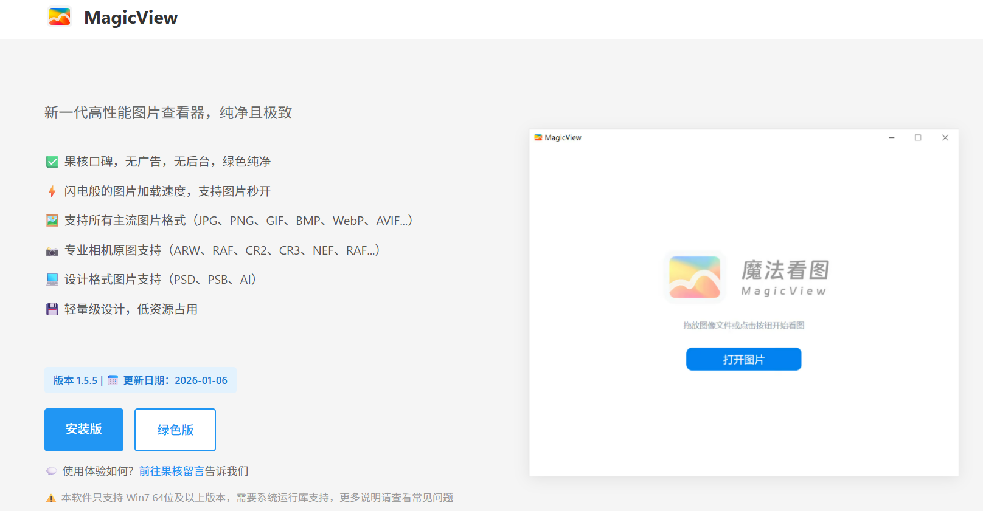Click the lightning bolt icon beside 闪电般的图片加载速度

click(x=52, y=191)
